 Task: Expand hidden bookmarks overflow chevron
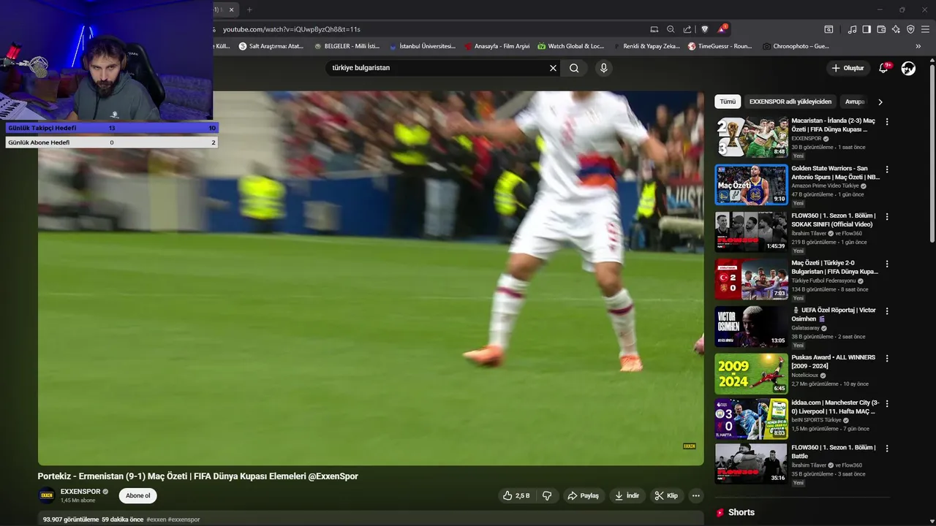click(x=918, y=46)
